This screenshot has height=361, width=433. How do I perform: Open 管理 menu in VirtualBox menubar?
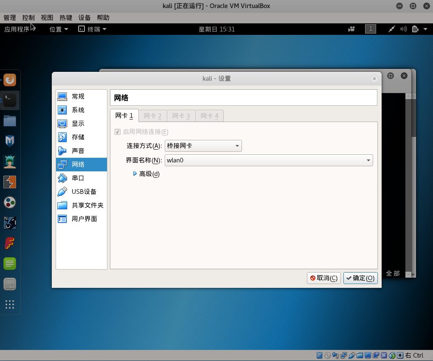10,18
